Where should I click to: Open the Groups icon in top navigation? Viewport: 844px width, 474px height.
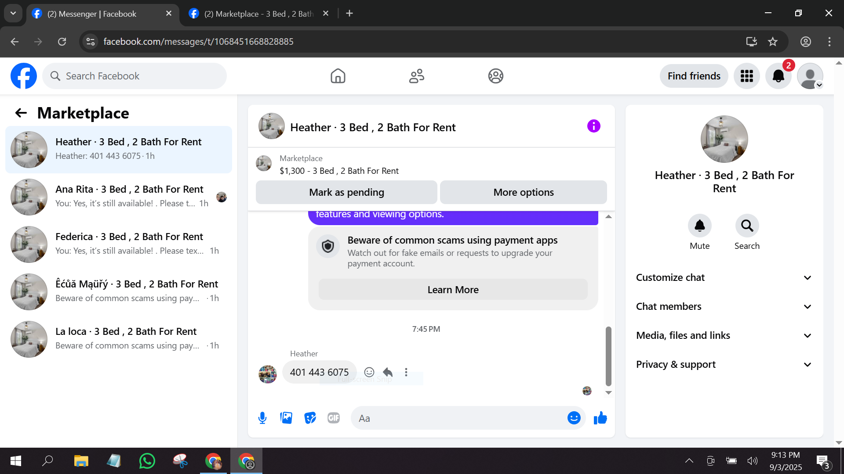click(x=495, y=76)
